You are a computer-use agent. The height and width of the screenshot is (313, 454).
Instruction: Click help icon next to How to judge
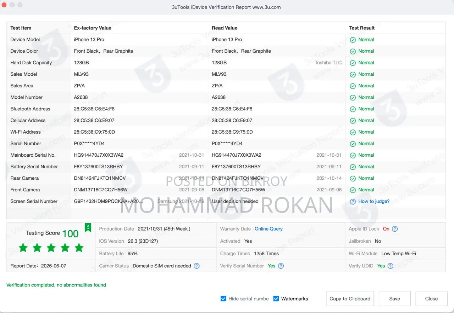353,202
